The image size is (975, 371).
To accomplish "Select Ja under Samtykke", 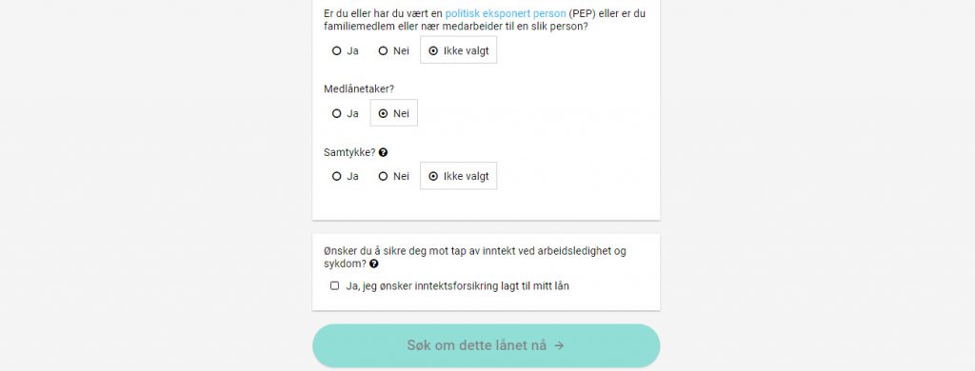I will point(346,177).
